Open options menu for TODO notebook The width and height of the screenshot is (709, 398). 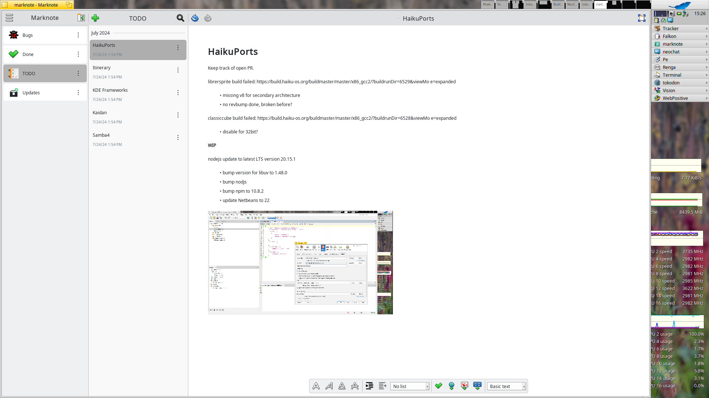78,73
